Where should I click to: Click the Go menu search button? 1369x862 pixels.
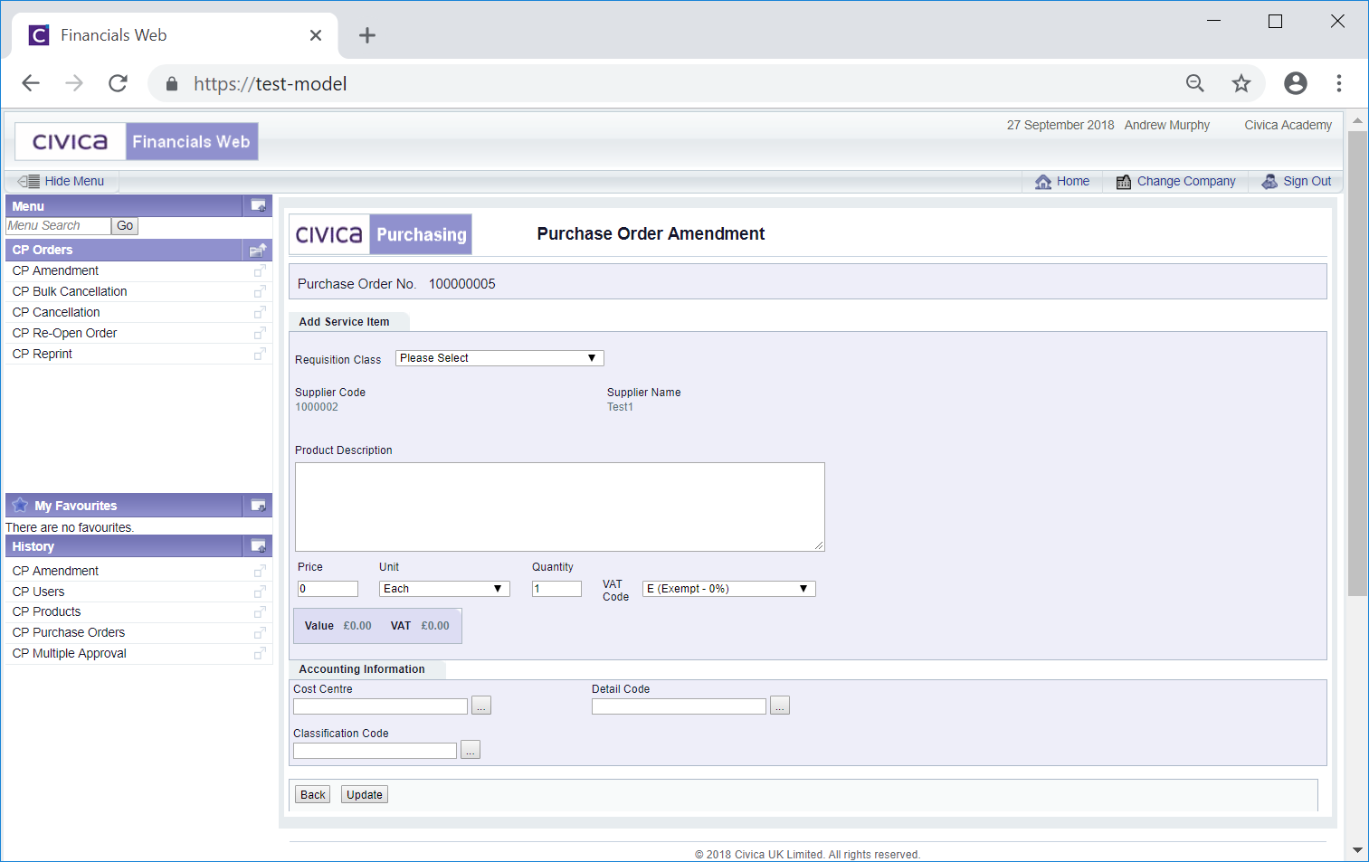click(125, 226)
